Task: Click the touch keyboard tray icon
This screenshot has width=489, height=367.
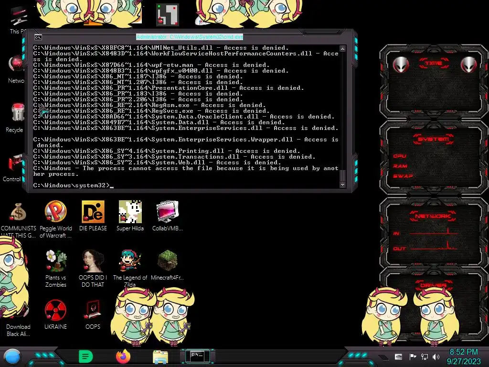Action: tap(398, 356)
